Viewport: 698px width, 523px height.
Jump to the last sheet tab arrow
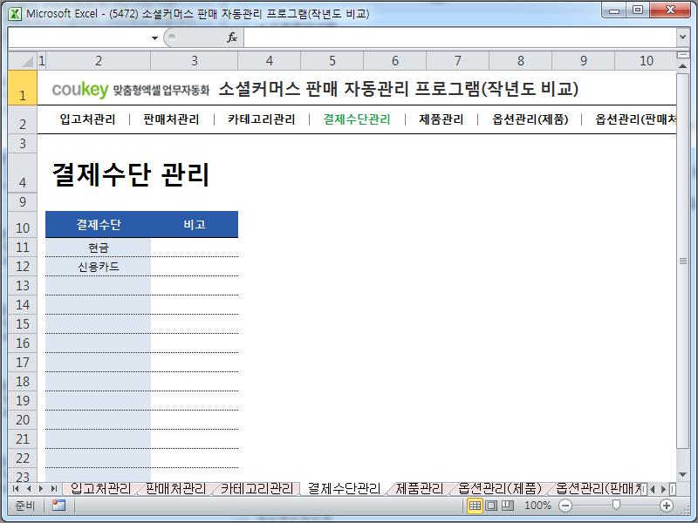point(54,489)
